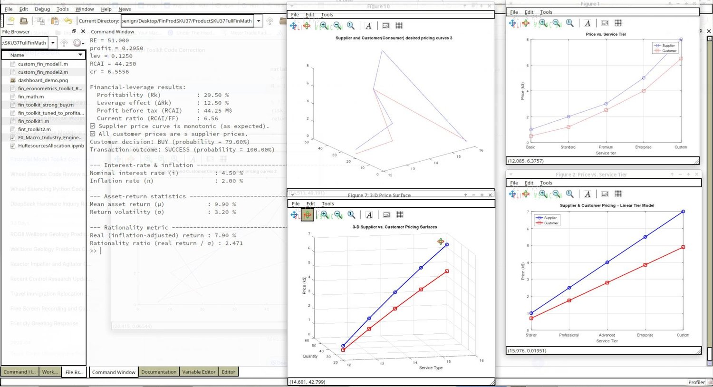
Task: Click Zoom Out in Figure 1 toolbar
Action: 556,23
